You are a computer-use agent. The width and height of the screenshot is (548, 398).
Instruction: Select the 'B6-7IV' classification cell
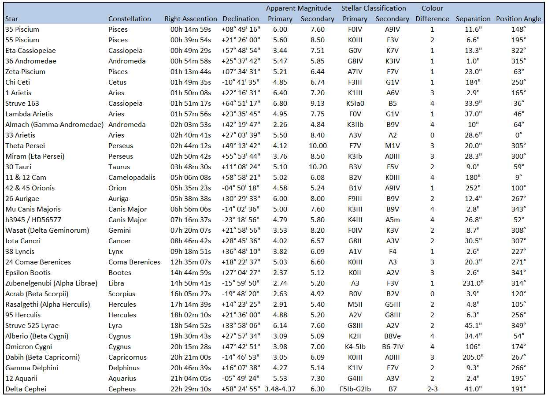pyautogui.click(x=392, y=347)
